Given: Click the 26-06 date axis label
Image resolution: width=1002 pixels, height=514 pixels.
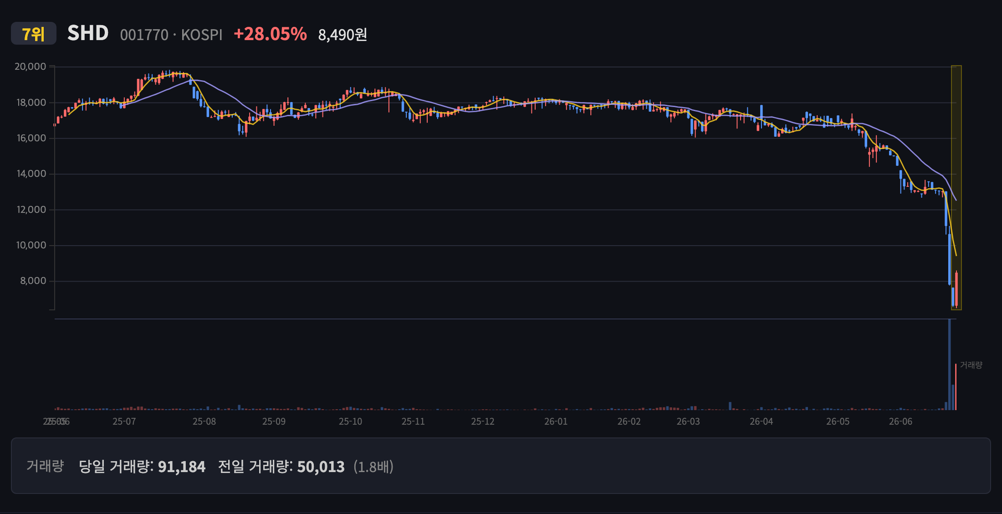Looking at the screenshot, I should click(x=901, y=421).
